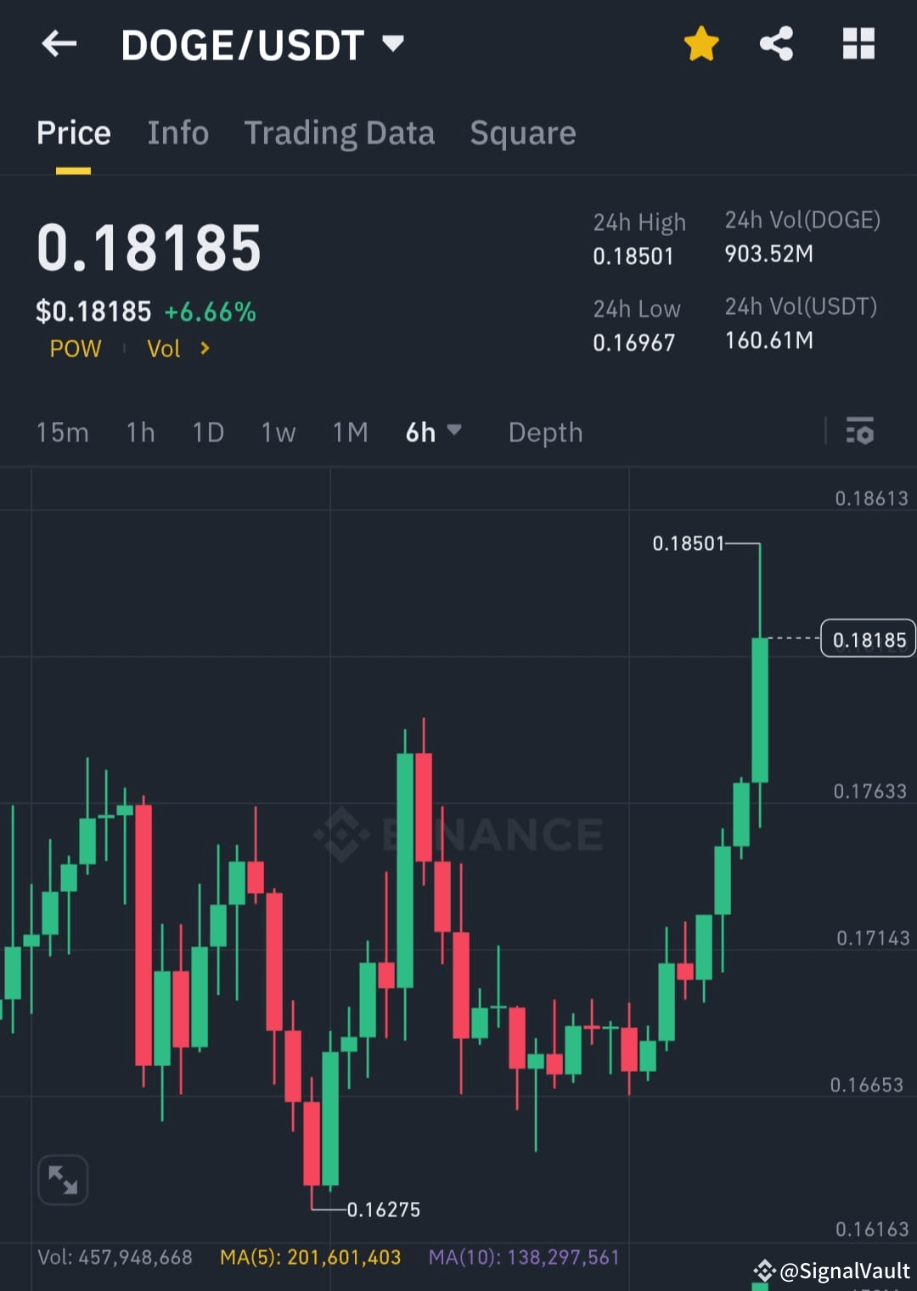Switch chart to 1D timeframe
The height and width of the screenshot is (1291, 917).
tap(207, 432)
